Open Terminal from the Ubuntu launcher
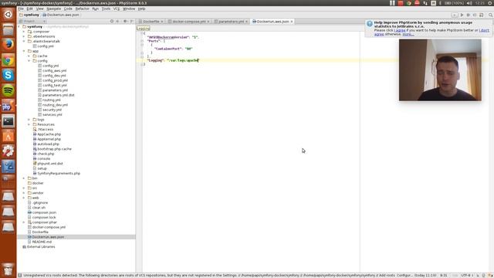Screen dimensions: 494x278 coord(8,121)
